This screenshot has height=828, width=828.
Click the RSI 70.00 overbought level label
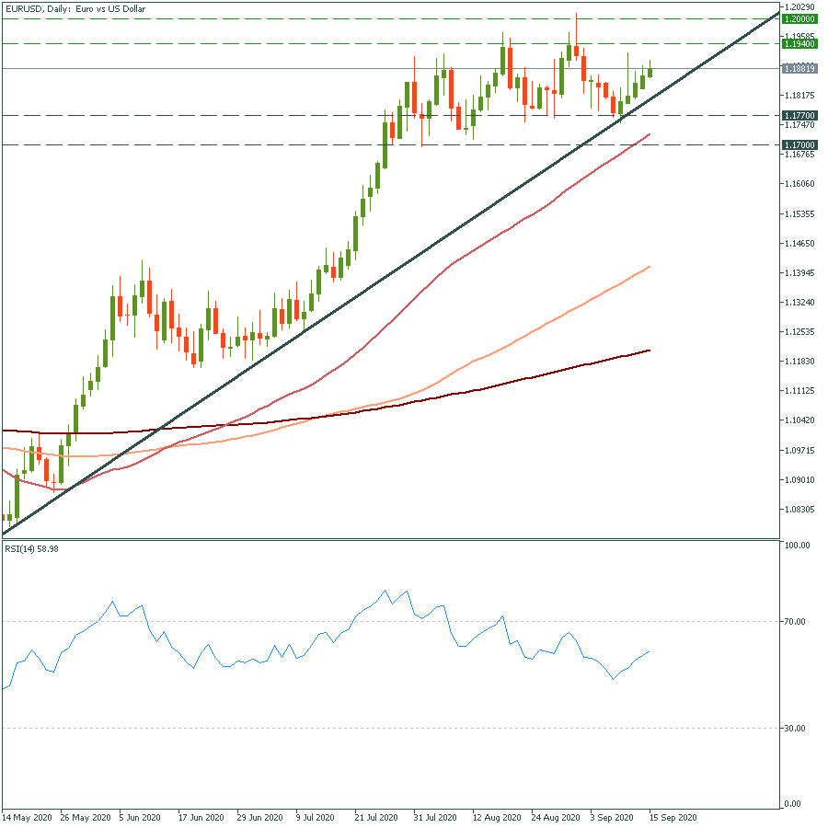click(x=797, y=622)
